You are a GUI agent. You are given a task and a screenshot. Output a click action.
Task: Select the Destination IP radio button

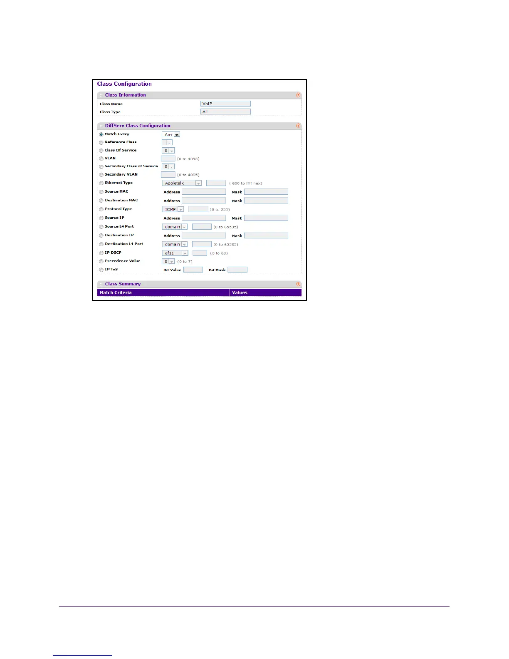pos(101,235)
